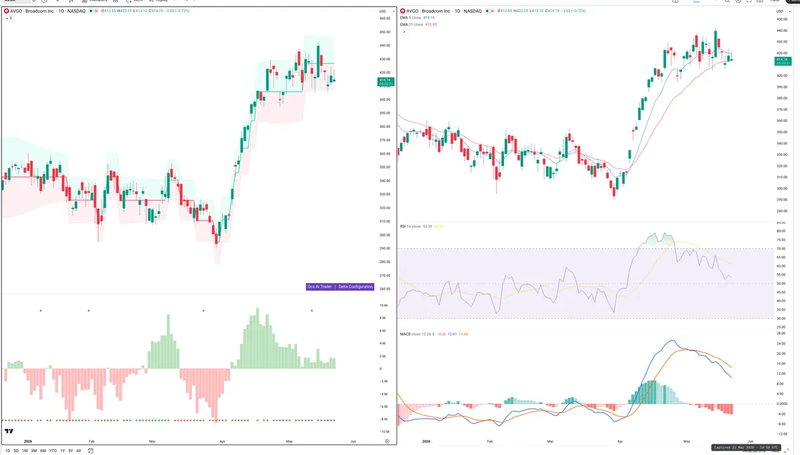
Task: Select the YTD time range
Action: (53, 451)
